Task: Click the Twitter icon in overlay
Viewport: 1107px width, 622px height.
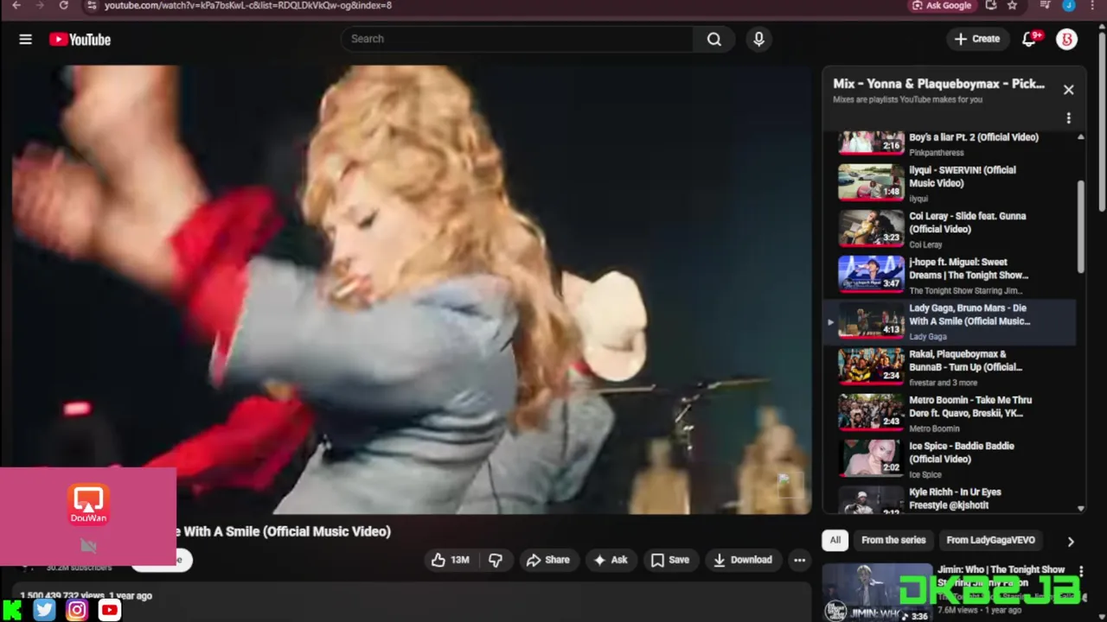Action: coord(44,610)
